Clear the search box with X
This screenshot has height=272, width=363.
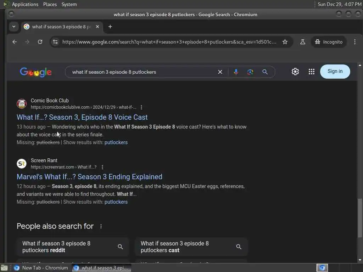coord(220,72)
